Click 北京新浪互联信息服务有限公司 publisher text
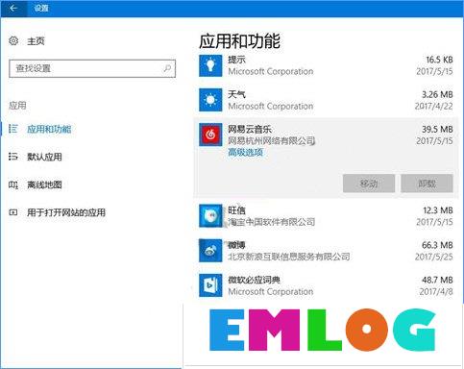 tap(289, 257)
